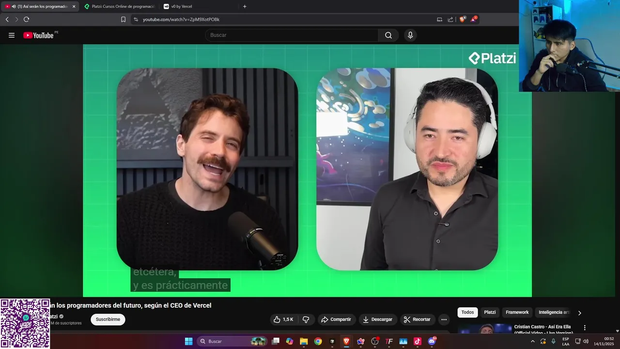Open Brave browser from the taskbar
Viewport: 620px width, 349px height.
pos(346,341)
